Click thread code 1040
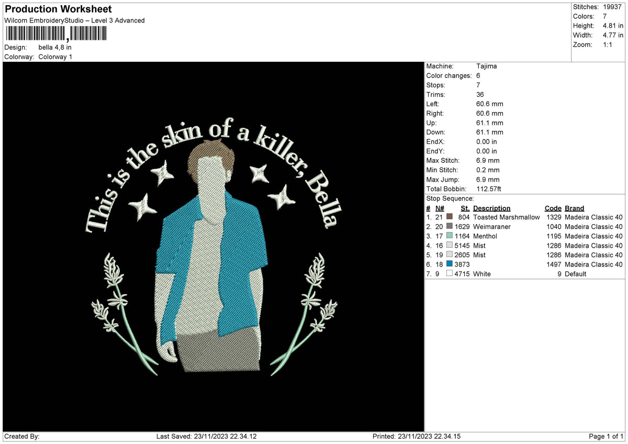628x444 pixels. point(554,227)
